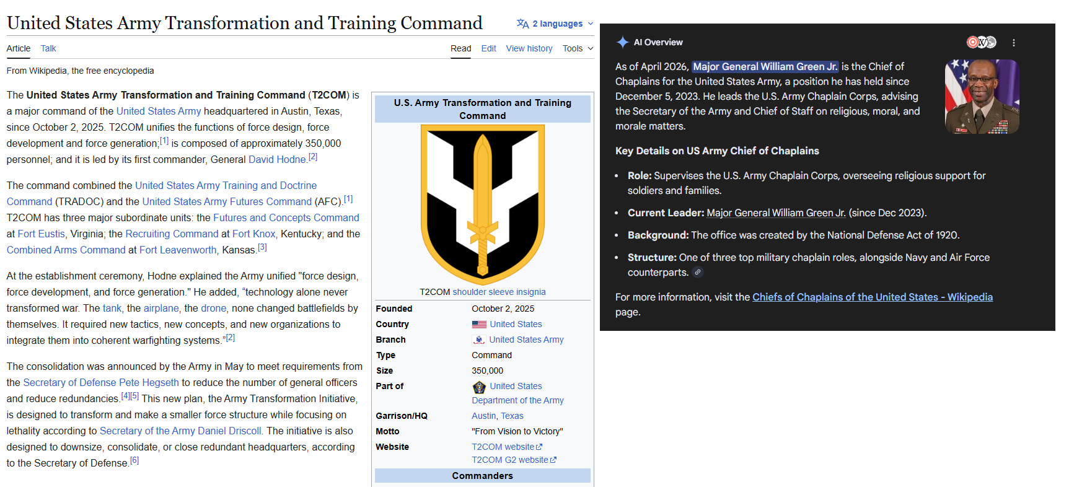Expand the Tools dropdown menu
Image resolution: width=1069 pixels, height=487 pixels.
(578, 48)
